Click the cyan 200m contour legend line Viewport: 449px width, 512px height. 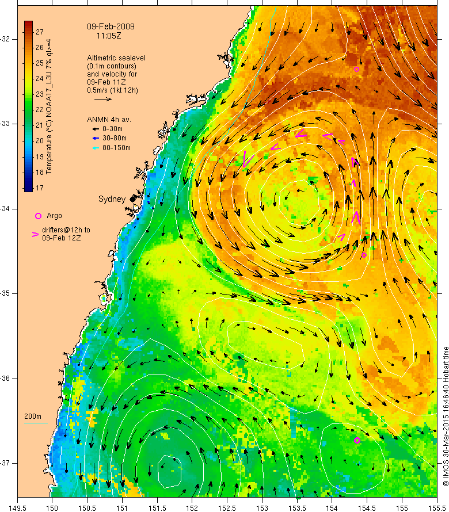36,423
